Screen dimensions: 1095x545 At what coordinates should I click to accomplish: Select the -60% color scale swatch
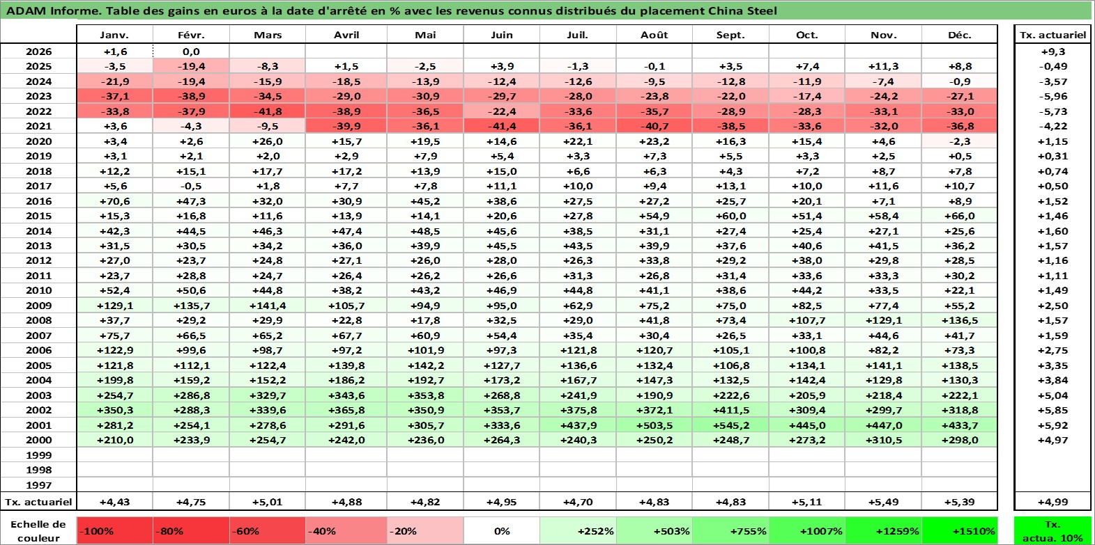coord(268,531)
